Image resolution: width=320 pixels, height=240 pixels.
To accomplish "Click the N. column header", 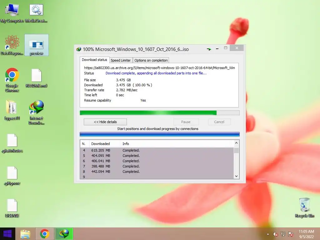I will click(x=85, y=144).
